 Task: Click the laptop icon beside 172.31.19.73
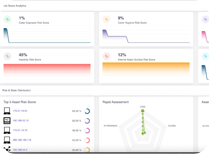[7, 130]
